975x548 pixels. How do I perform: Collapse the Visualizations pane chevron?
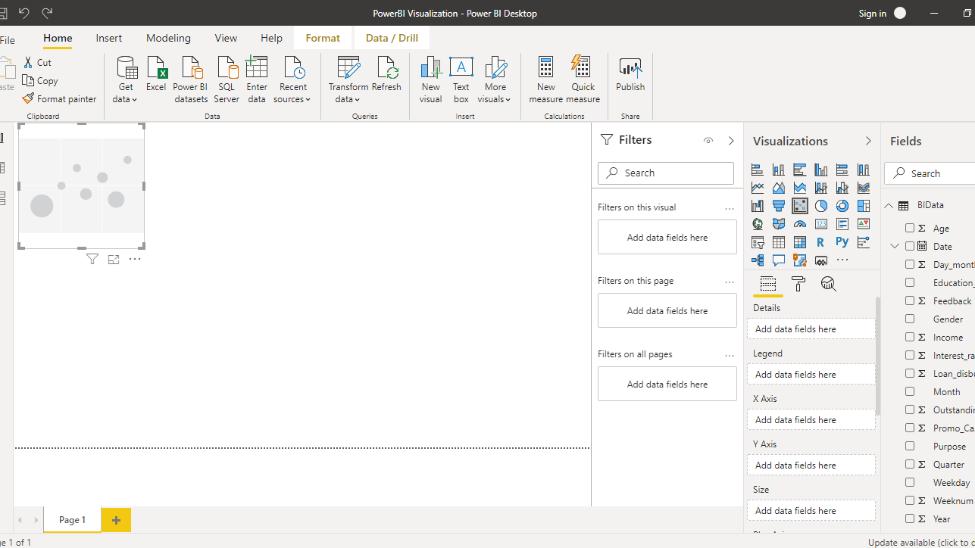click(868, 141)
